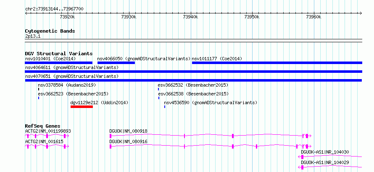This screenshot has width=374, height=172.
Task: Click the 73920k ruler tick label
Action: tap(68, 17)
